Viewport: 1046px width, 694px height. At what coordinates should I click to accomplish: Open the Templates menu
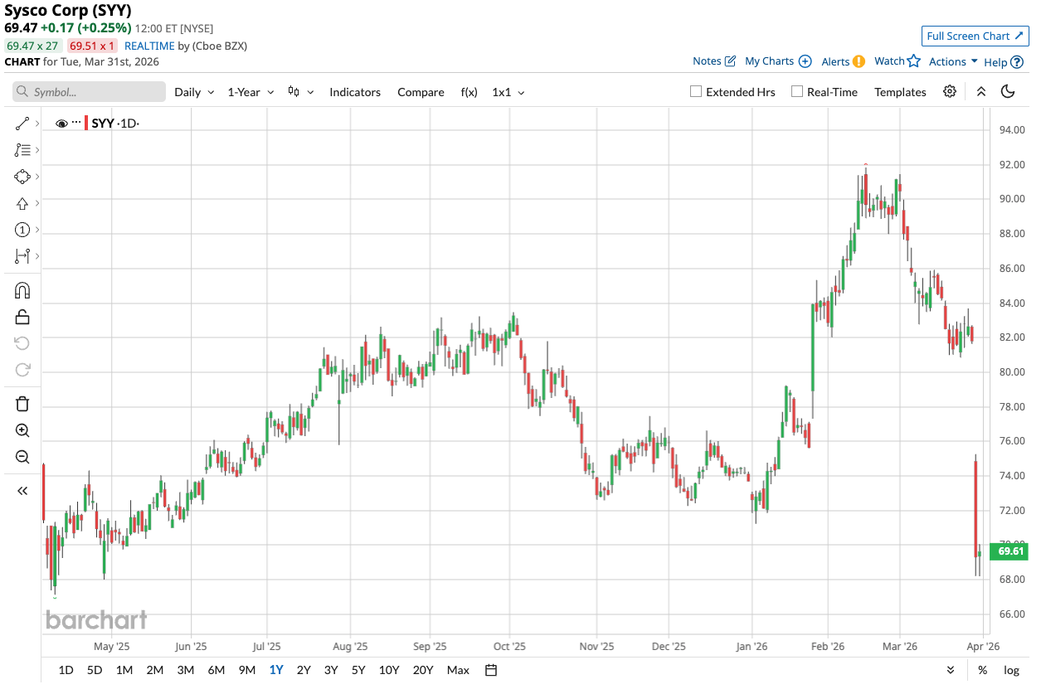(900, 92)
